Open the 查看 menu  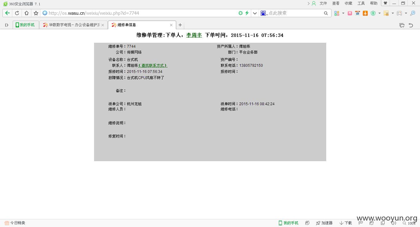[336, 3]
